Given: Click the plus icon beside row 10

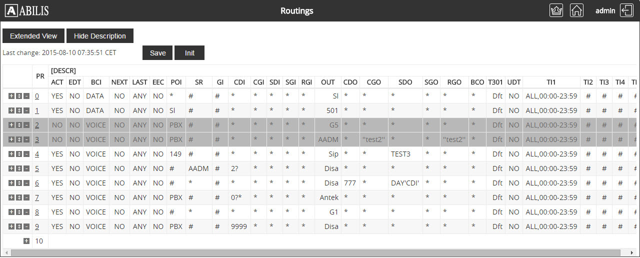Looking at the screenshot, I should 26,241.
